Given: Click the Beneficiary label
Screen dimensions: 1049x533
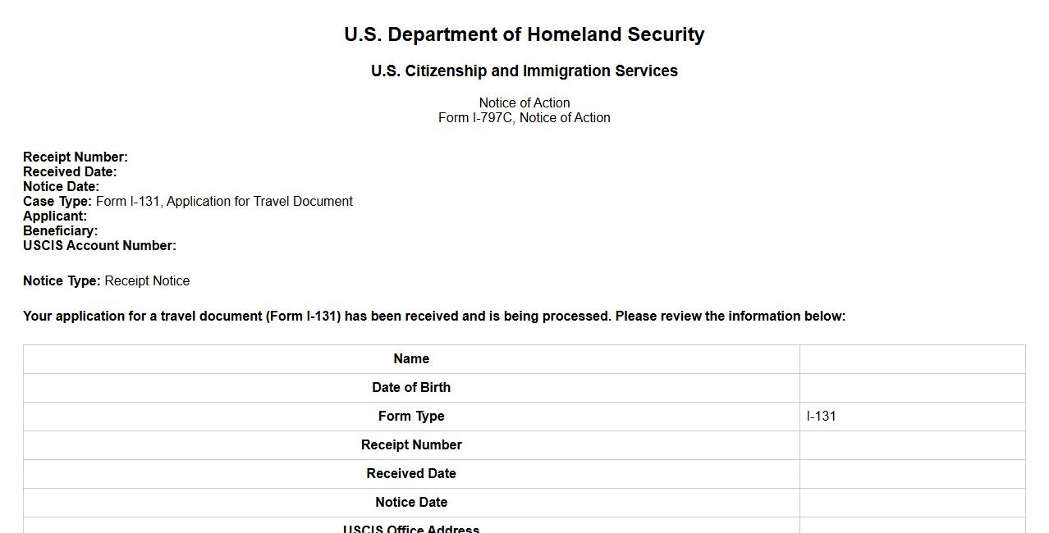Looking at the screenshot, I should (60, 231).
